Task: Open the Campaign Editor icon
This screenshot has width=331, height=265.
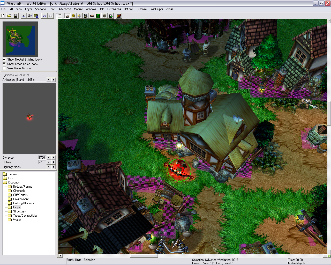Action: (x=92, y=16)
